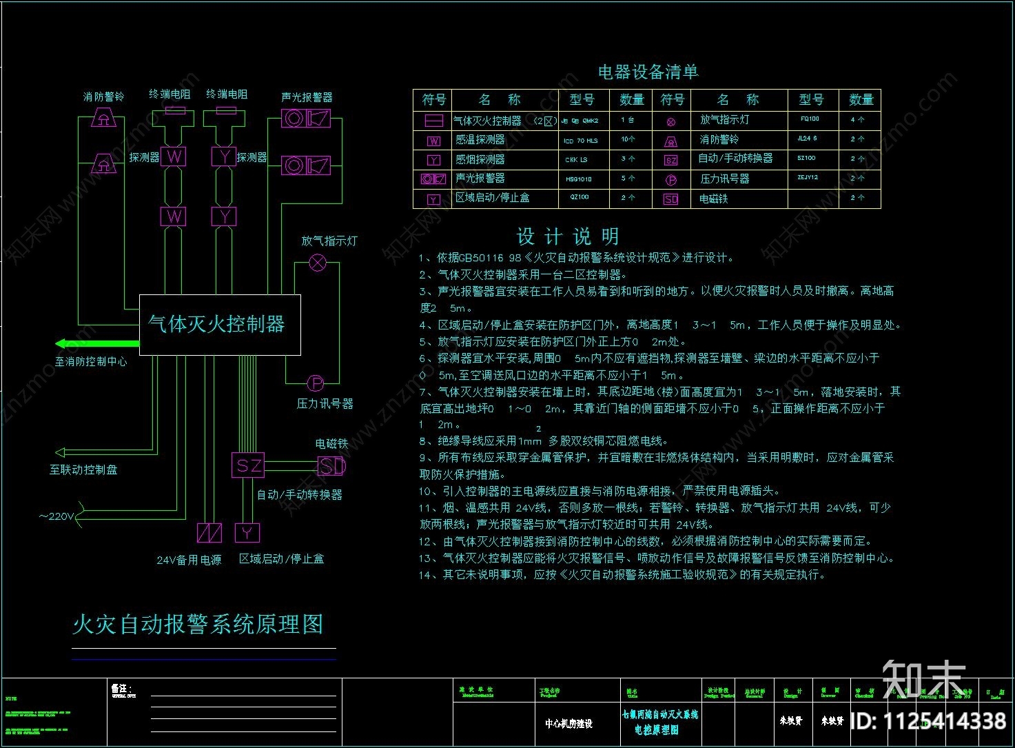
Task: Click the legend symbol in the table's 声光报警器 row
Action: tap(433, 179)
